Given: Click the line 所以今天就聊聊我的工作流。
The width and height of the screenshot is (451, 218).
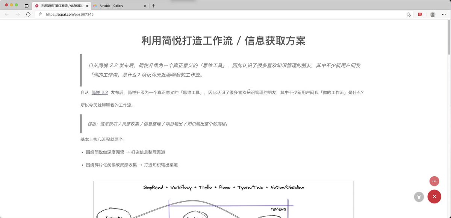Looking at the screenshot, I should [x=107, y=105].
